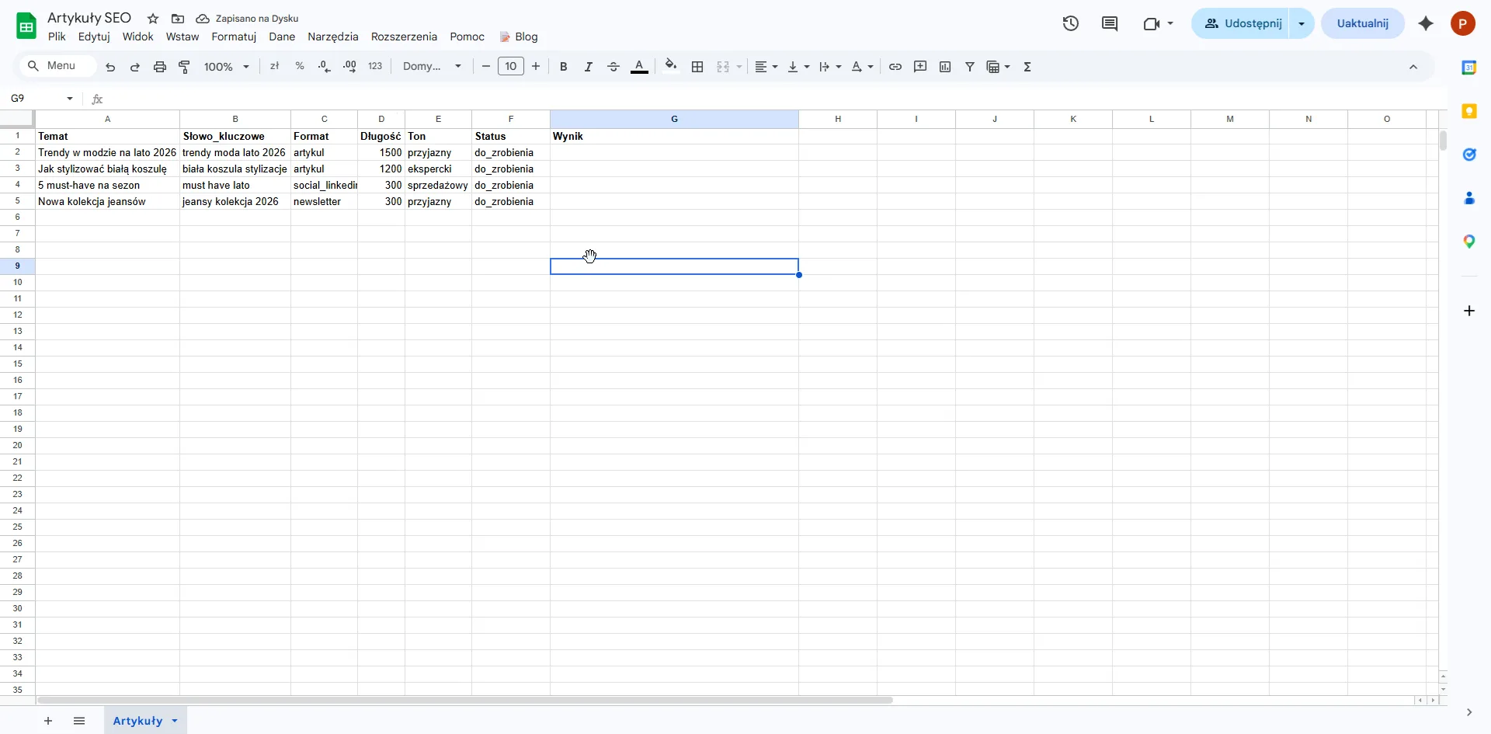
Task: Create a filter with funnel icon
Action: [970, 67]
